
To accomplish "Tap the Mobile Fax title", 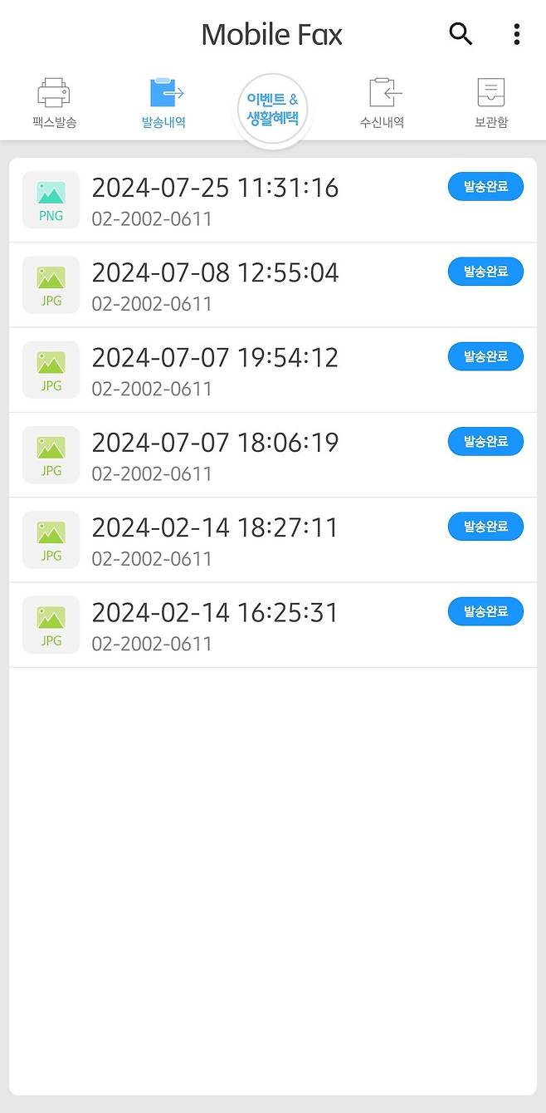I will pos(272,34).
